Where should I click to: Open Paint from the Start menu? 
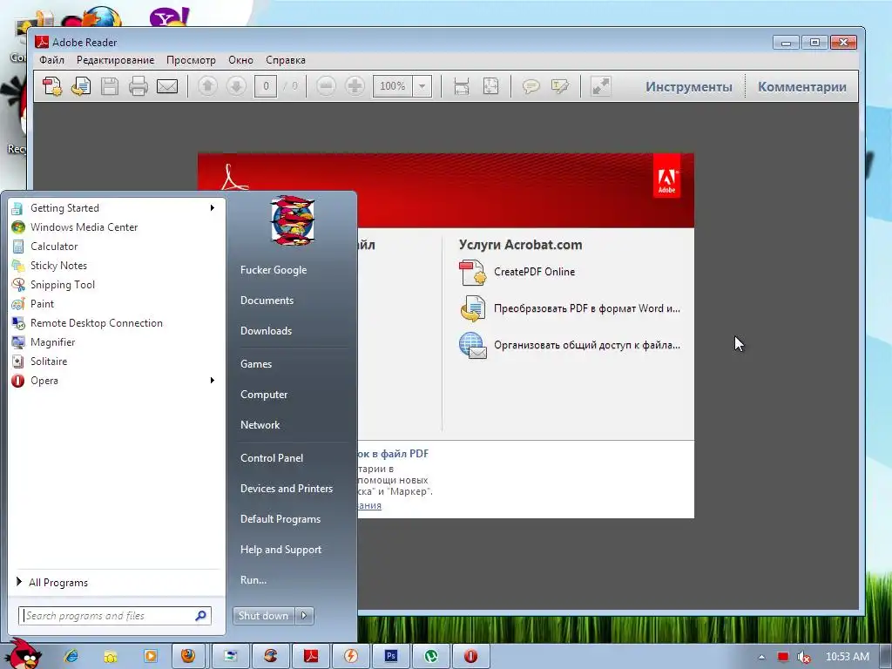tap(117, 304)
